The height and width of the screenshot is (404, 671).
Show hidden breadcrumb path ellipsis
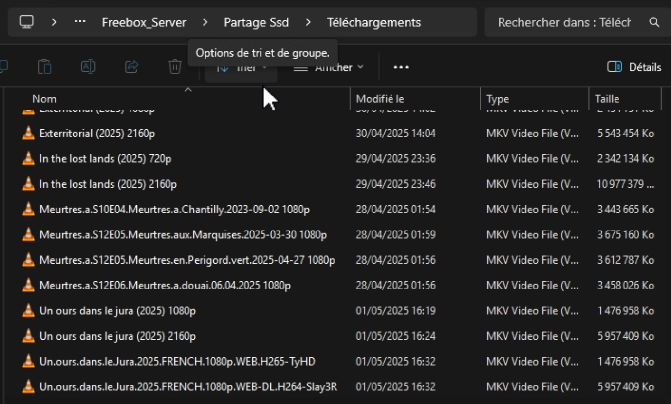tap(80, 22)
